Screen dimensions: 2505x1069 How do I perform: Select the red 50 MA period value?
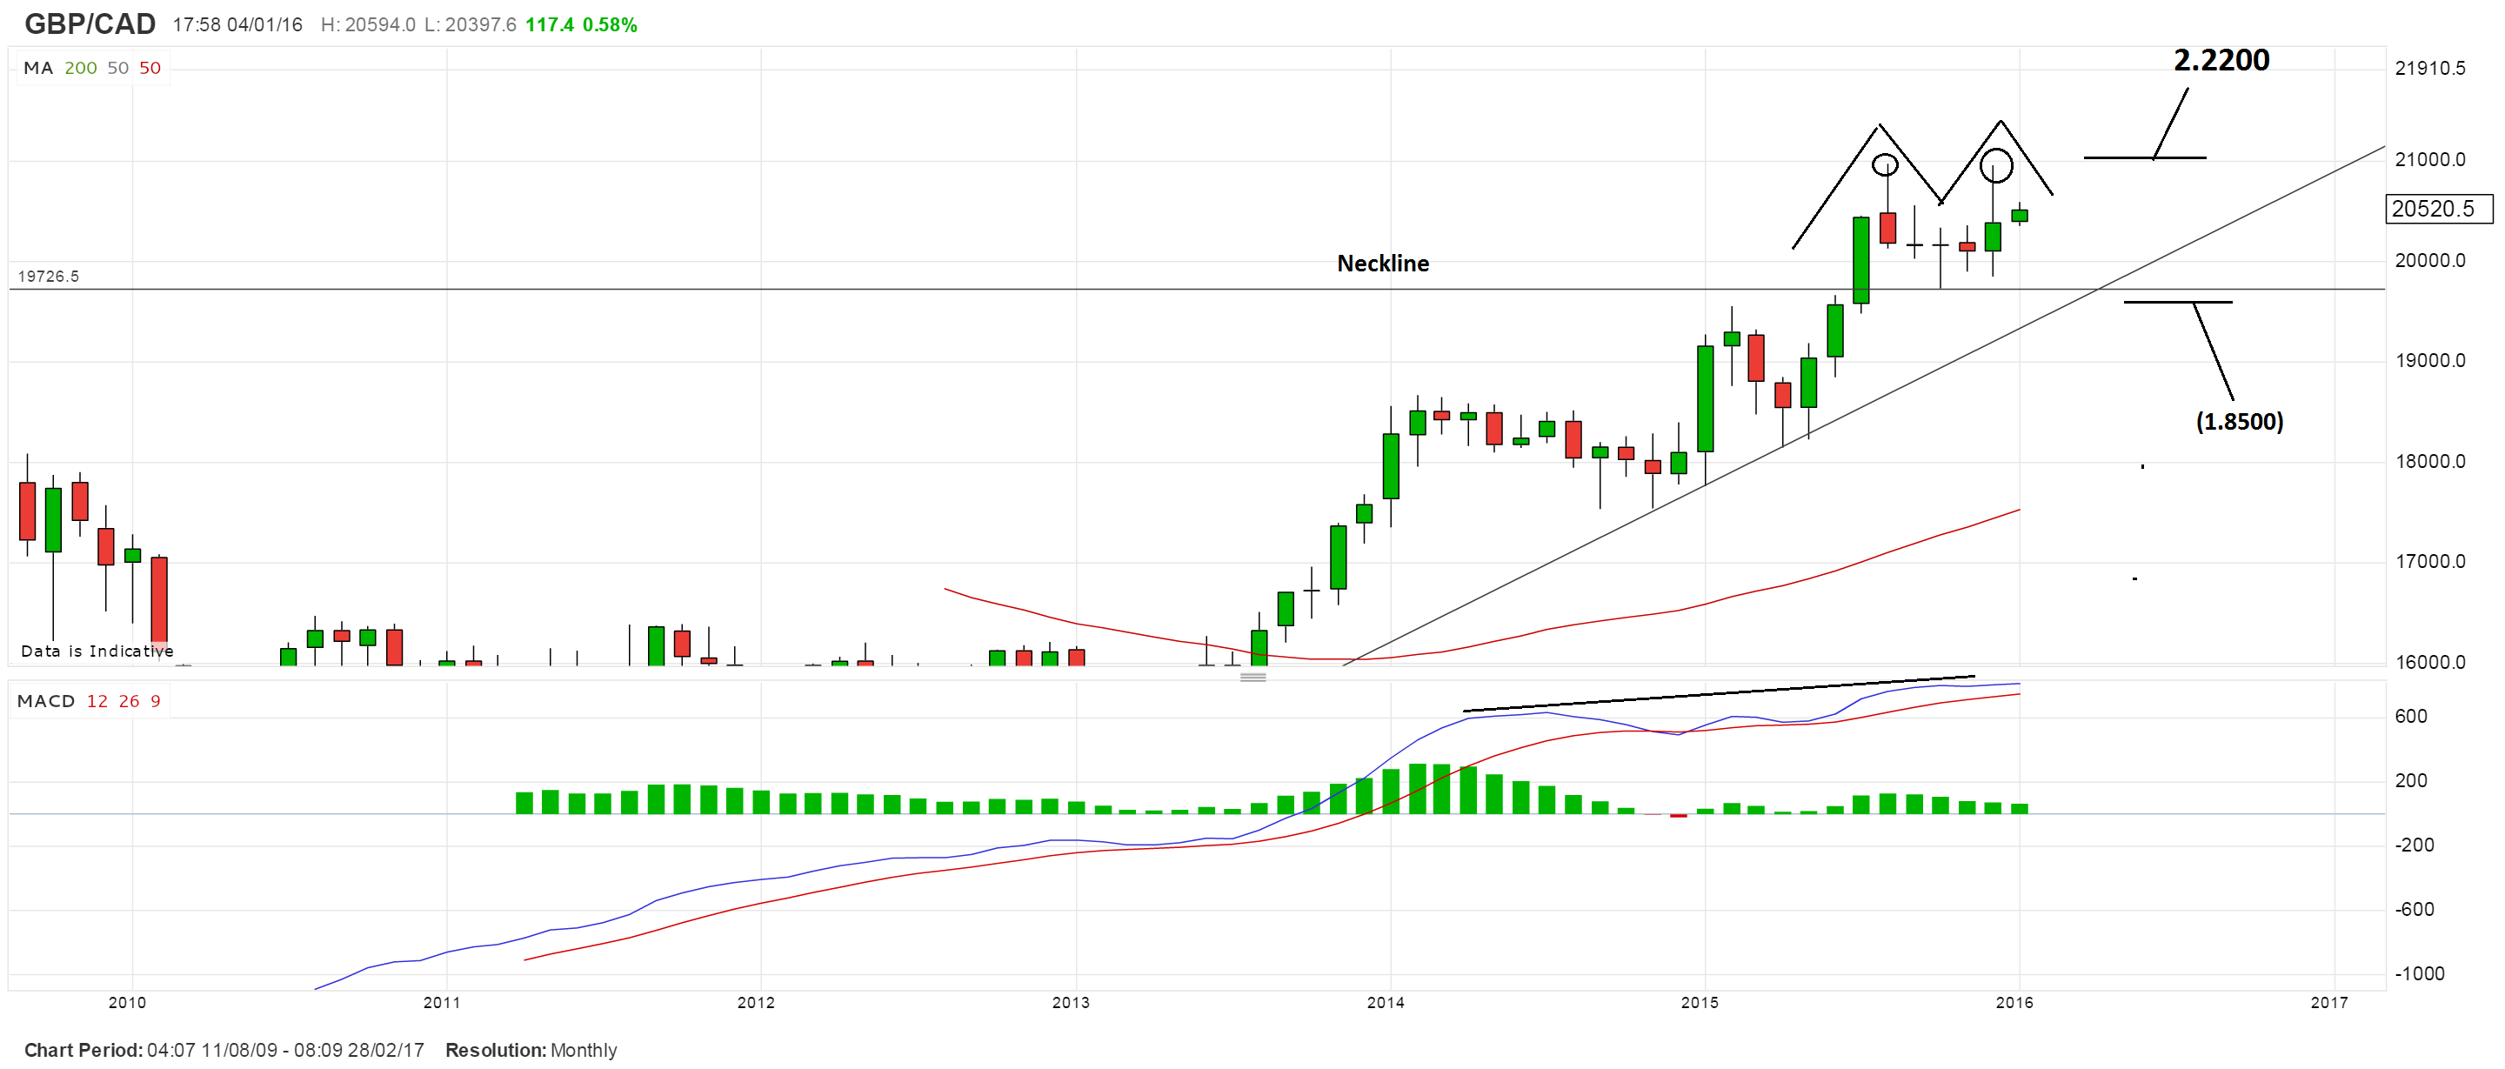tap(150, 68)
